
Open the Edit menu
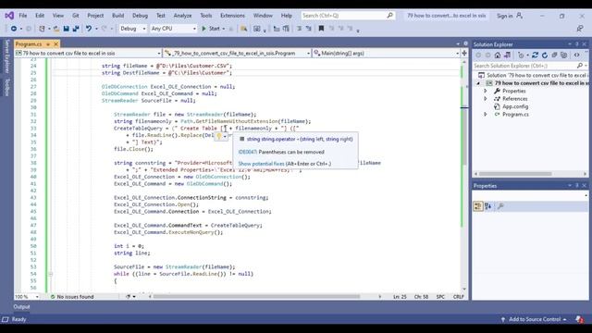pos(40,16)
